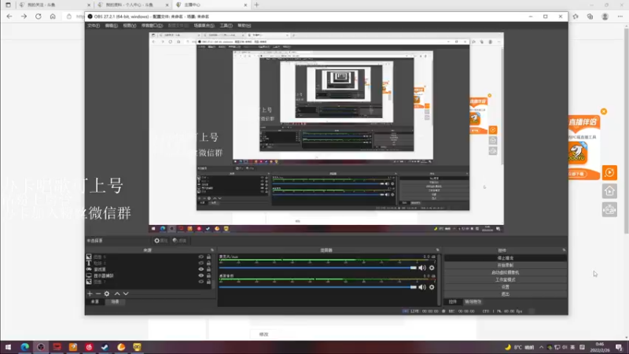Toggle lock on 图像 7 source
The height and width of the screenshot is (354, 629).
[208, 282]
